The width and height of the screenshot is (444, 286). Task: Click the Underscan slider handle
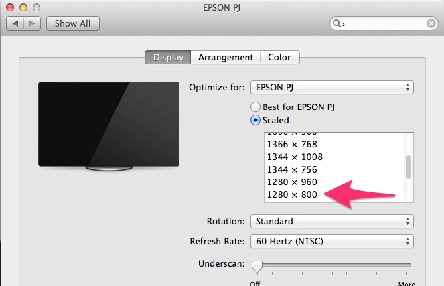[256, 266]
